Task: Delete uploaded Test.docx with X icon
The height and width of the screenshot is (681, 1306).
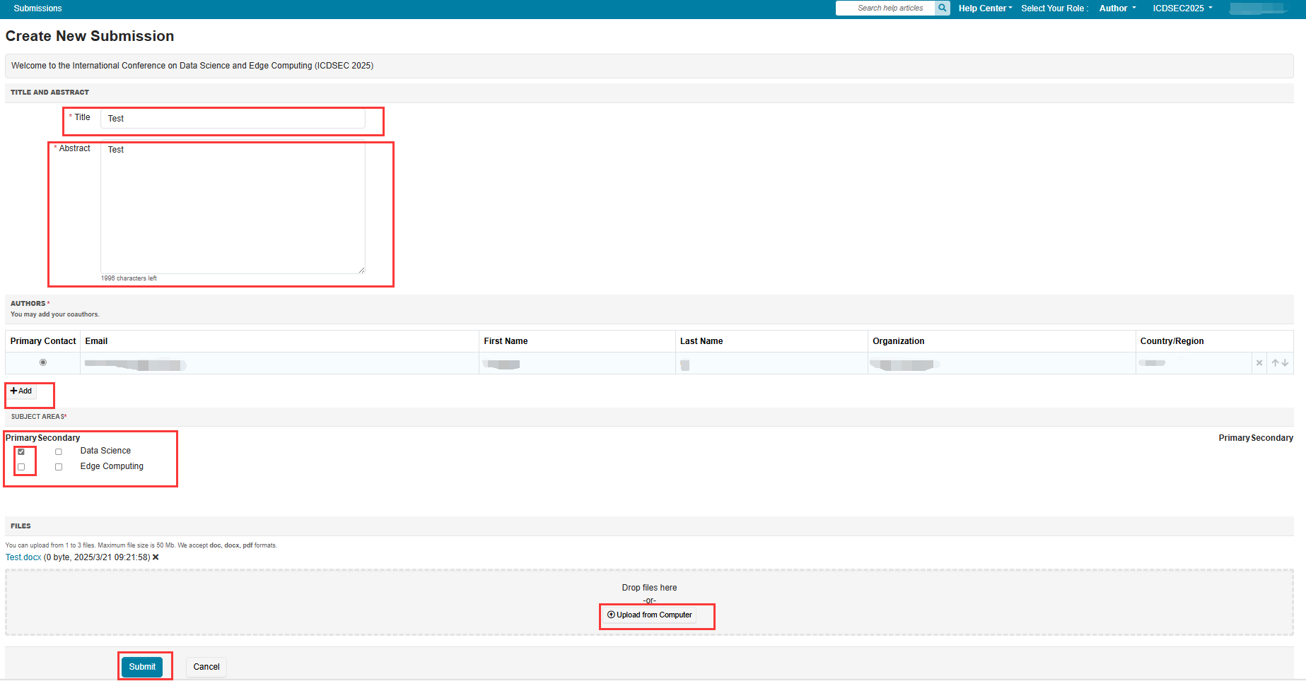Action: 156,557
